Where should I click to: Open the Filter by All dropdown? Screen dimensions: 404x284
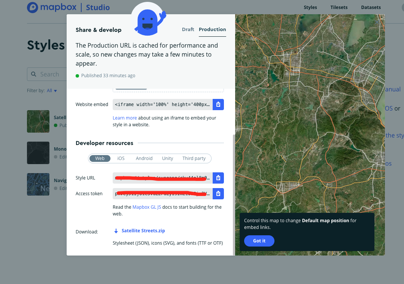(52, 91)
